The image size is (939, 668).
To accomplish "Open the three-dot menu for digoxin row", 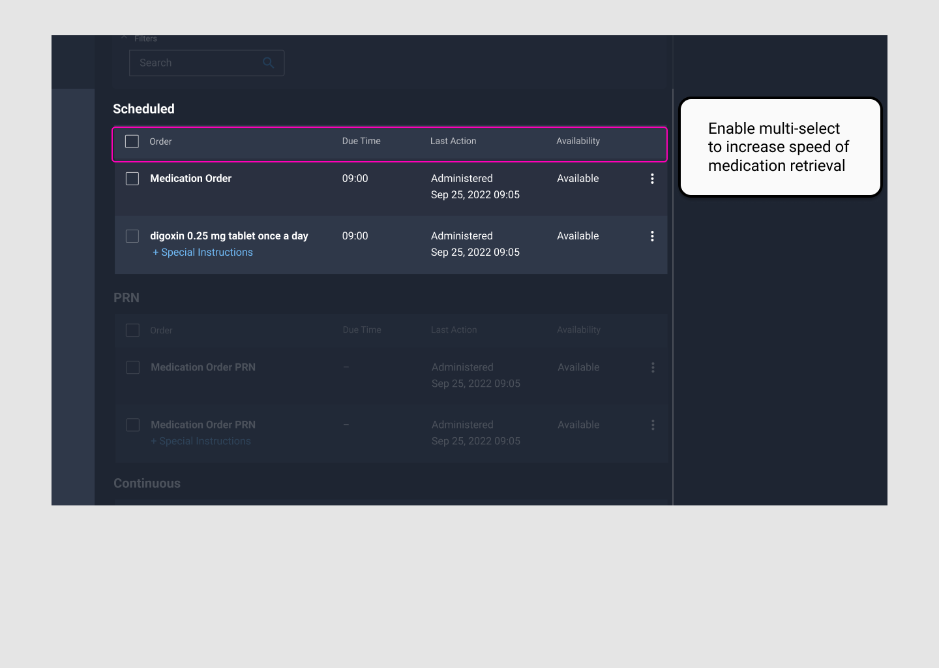I will pos(652,236).
